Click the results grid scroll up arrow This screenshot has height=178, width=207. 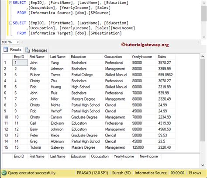[203, 56]
